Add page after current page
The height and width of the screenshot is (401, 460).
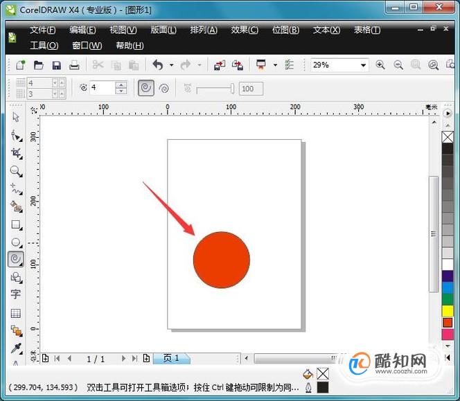click(146, 359)
